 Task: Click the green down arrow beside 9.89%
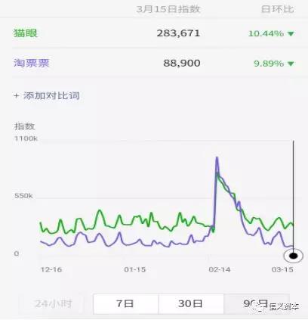pos(291,64)
